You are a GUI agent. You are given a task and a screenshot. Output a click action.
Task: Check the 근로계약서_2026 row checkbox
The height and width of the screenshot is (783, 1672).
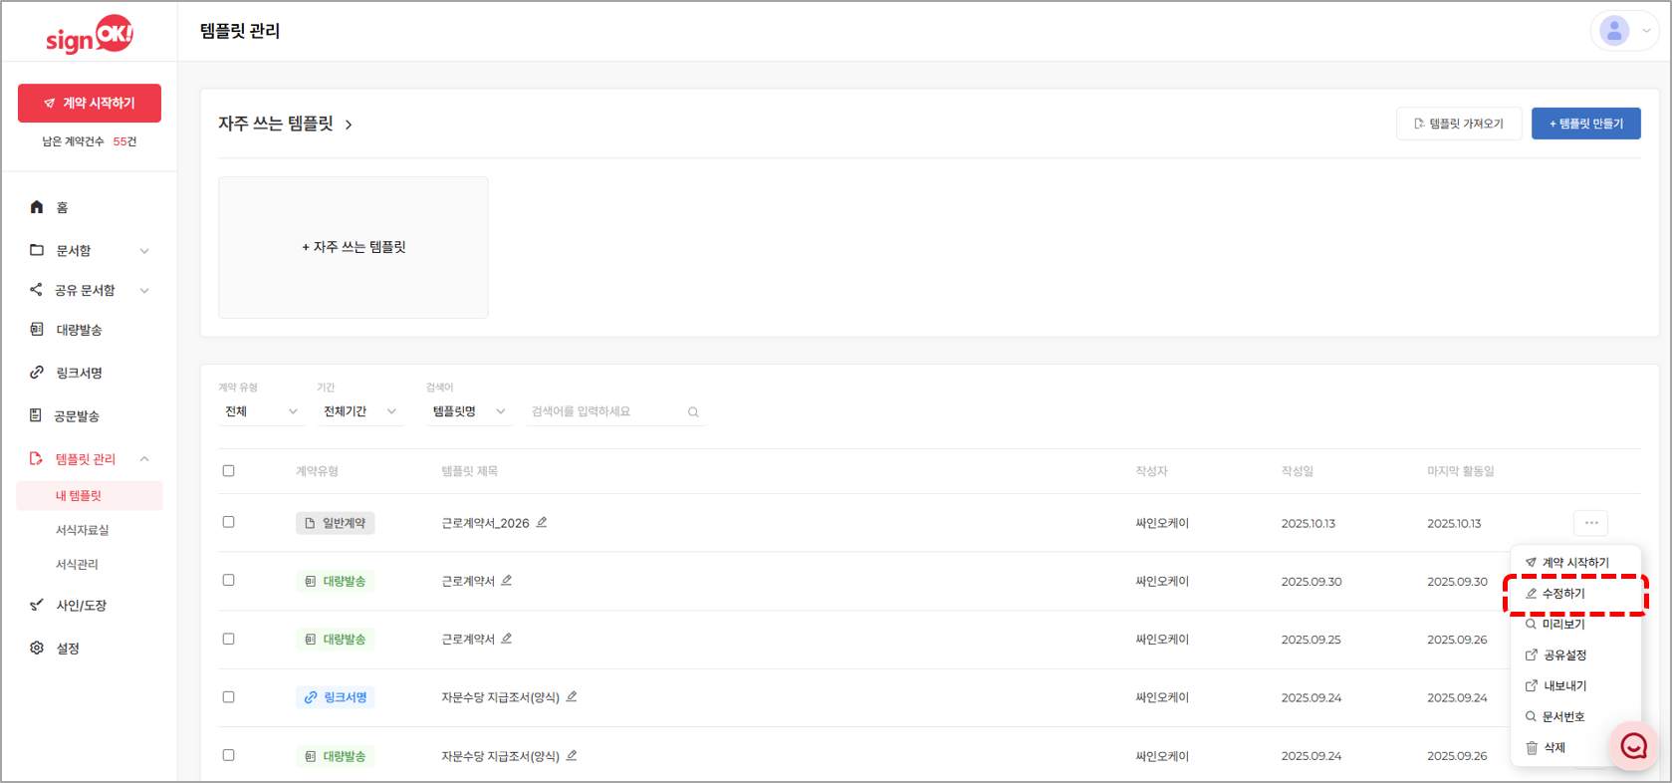[x=229, y=522]
